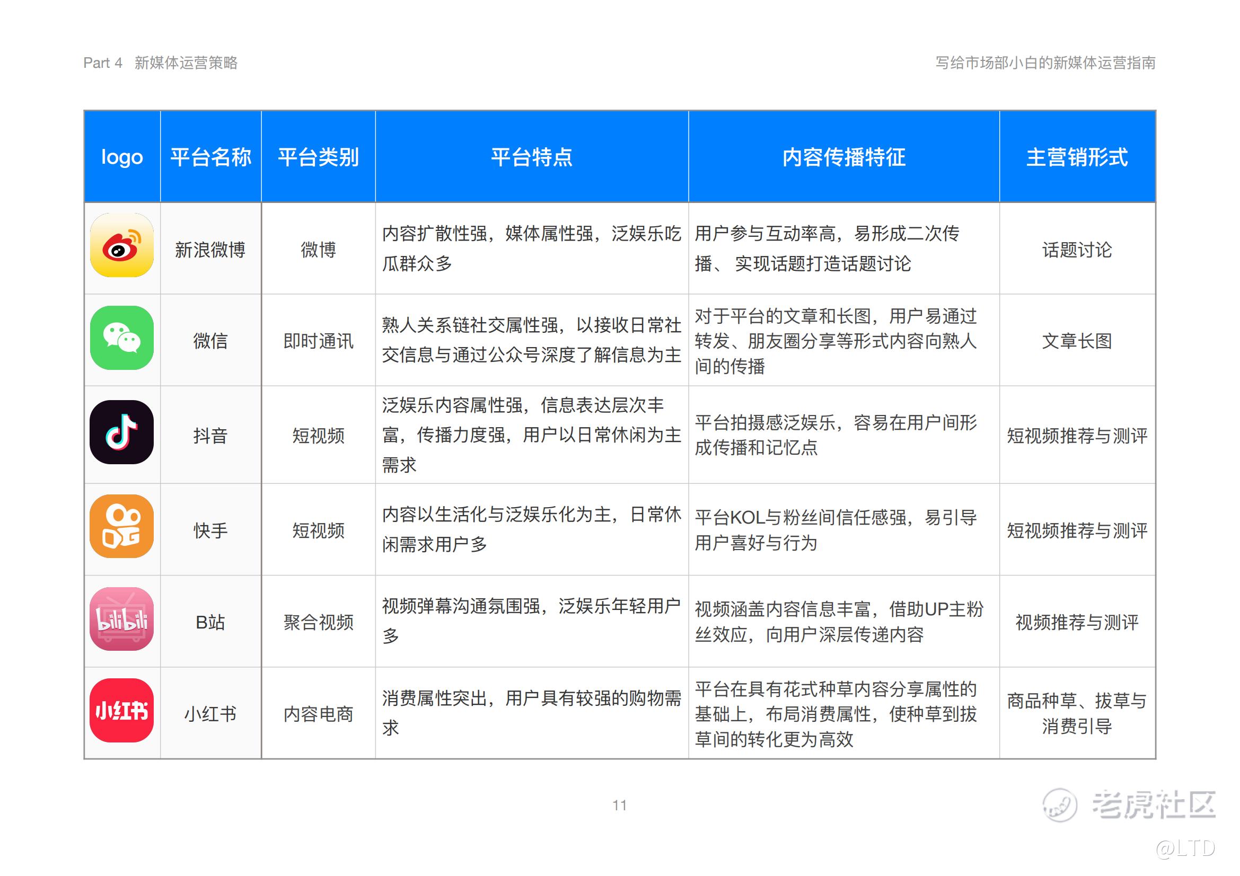The image size is (1240, 876).
Task: Click the page number 11
Action: [619, 806]
